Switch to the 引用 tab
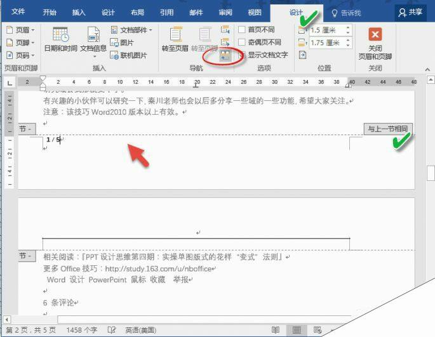The width and height of the screenshot is (435, 337). coord(167,12)
